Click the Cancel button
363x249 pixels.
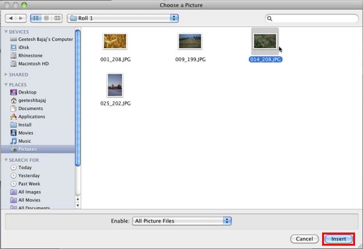[x=304, y=239]
